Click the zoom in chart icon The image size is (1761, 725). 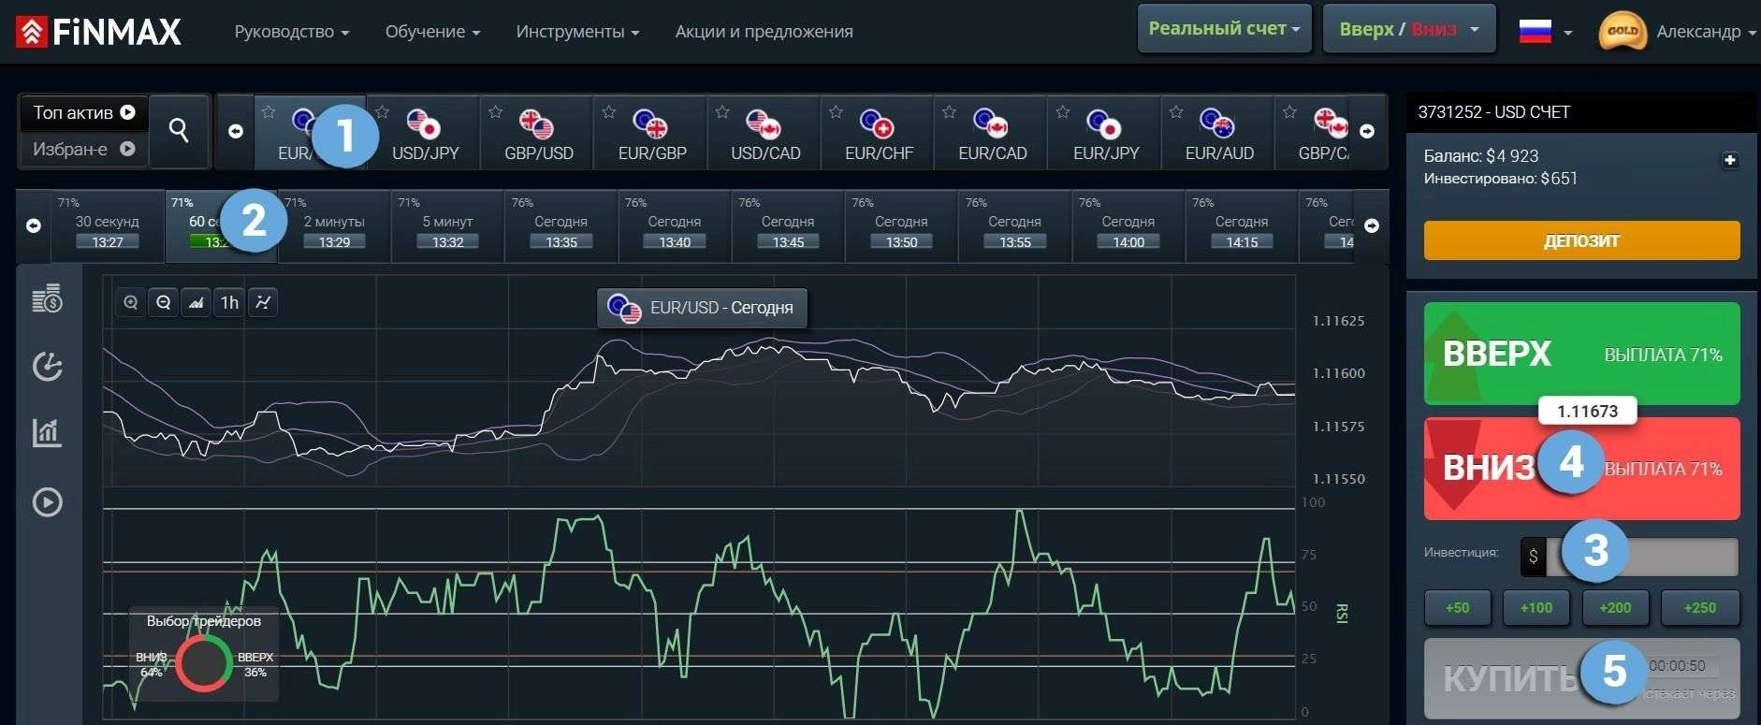130,302
